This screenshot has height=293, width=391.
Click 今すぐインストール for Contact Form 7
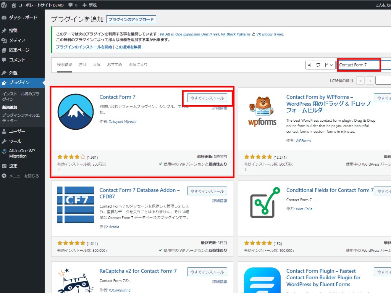207,98
